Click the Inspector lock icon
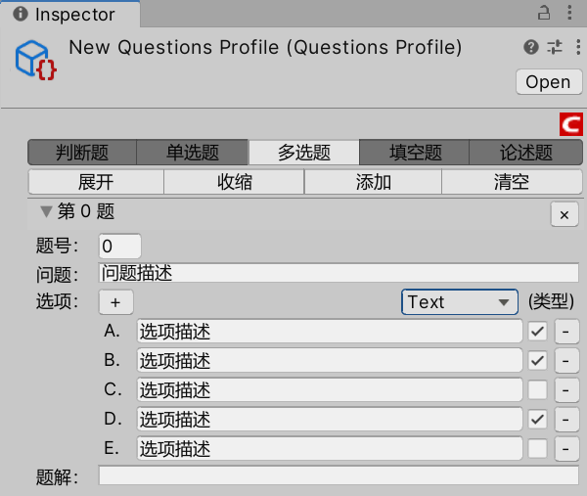Image resolution: width=587 pixels, height=496 pixels. 544,13
